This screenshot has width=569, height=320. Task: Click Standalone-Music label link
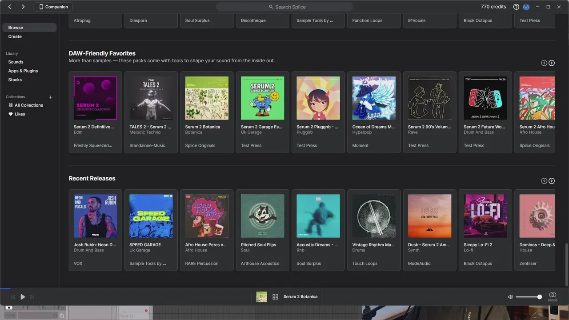click(x=147, y=146)
